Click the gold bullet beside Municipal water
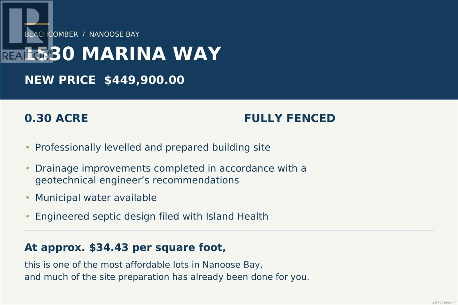Viewport: 458px width, 305px height. click(x=28, y=198)
